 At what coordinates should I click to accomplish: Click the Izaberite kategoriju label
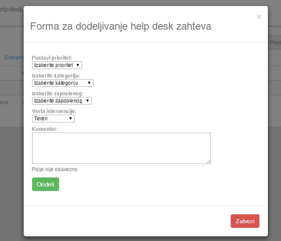(56, 76)
